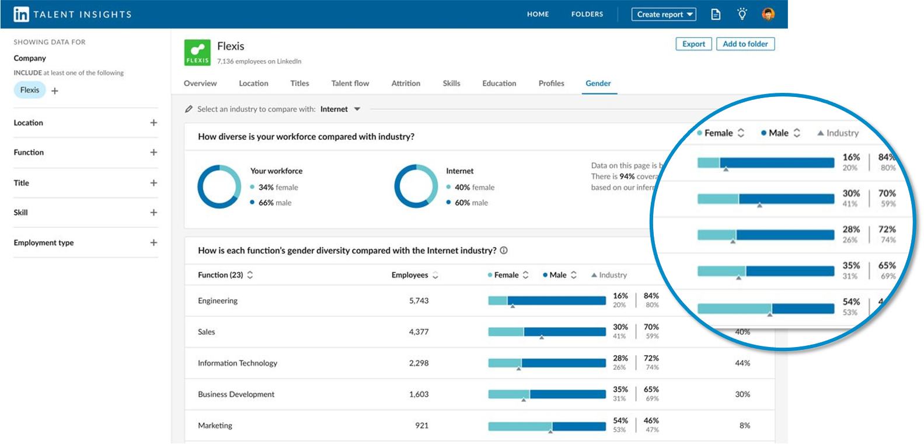
Task: Click the 7,136 employees on LinkedIn text
Action: (x=259, y=61)
